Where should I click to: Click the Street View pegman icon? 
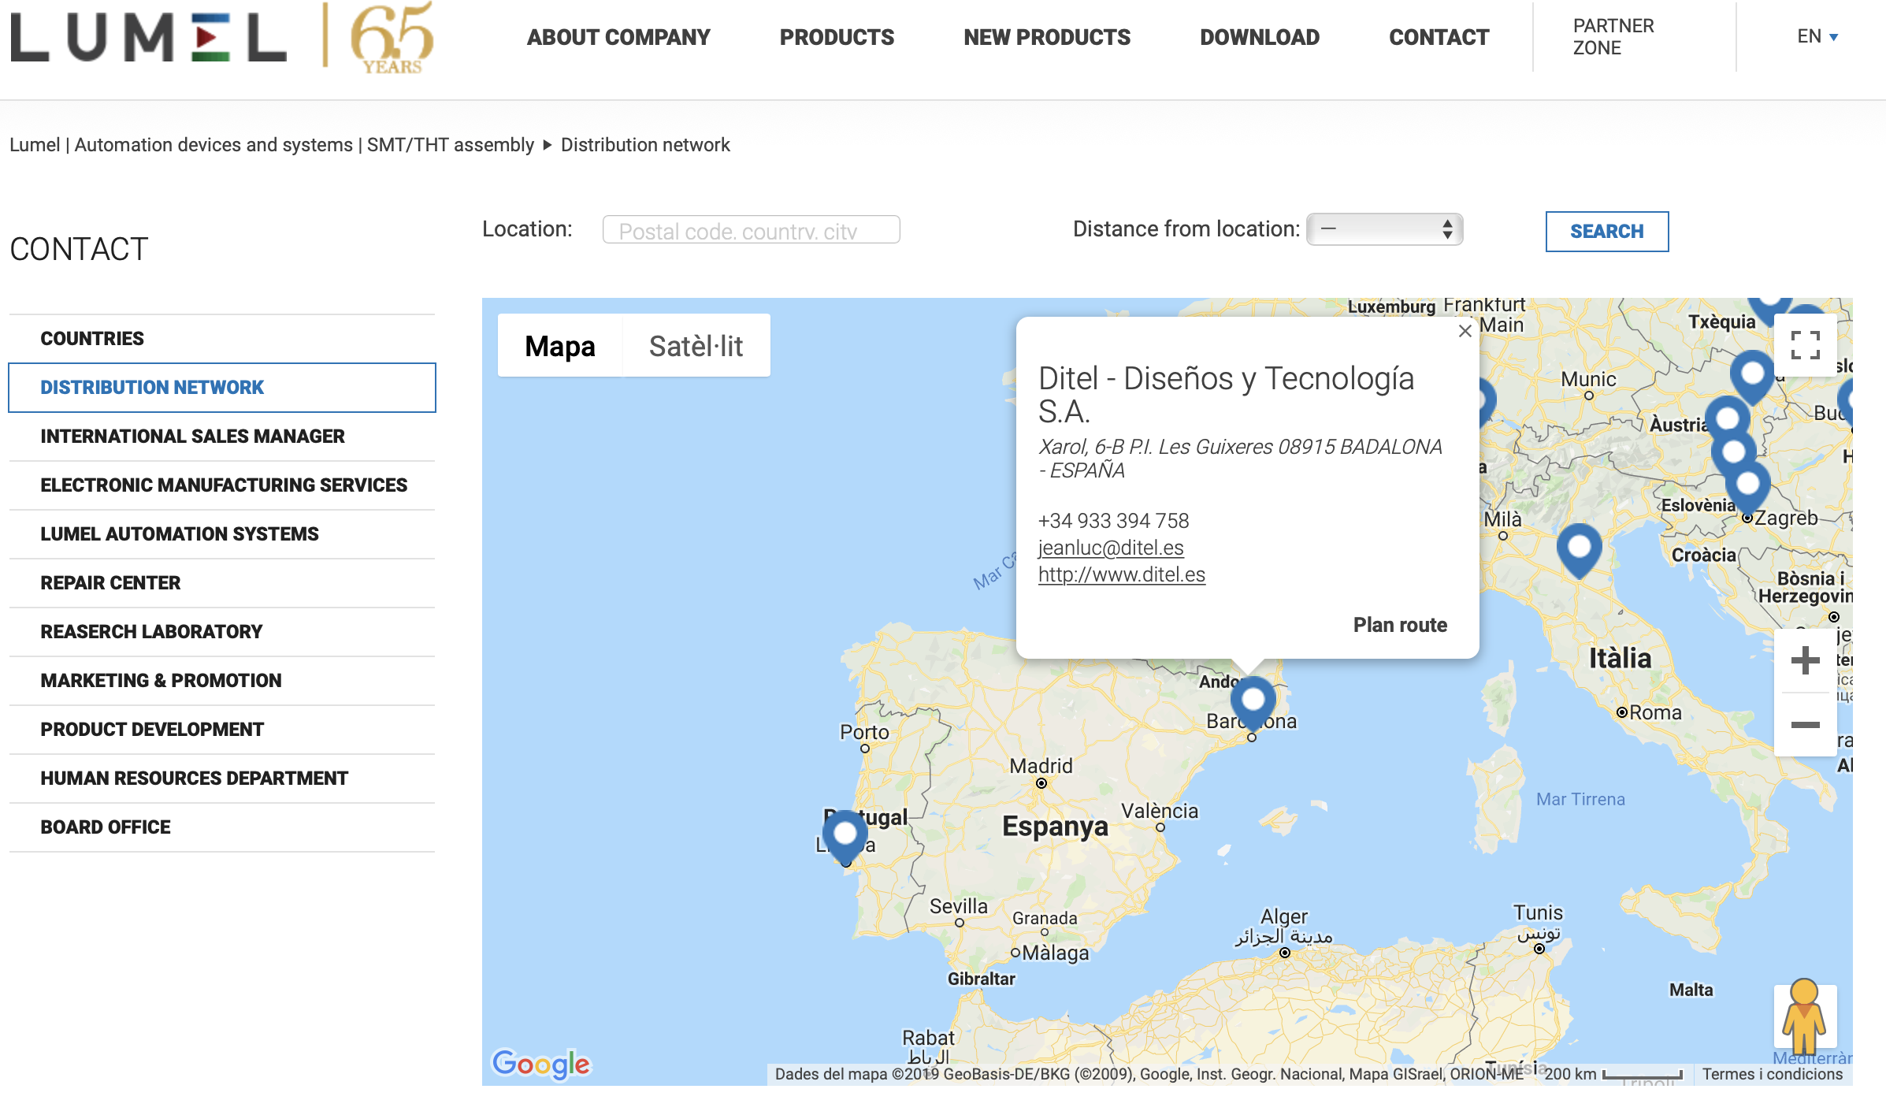tap(1804, 1016)
